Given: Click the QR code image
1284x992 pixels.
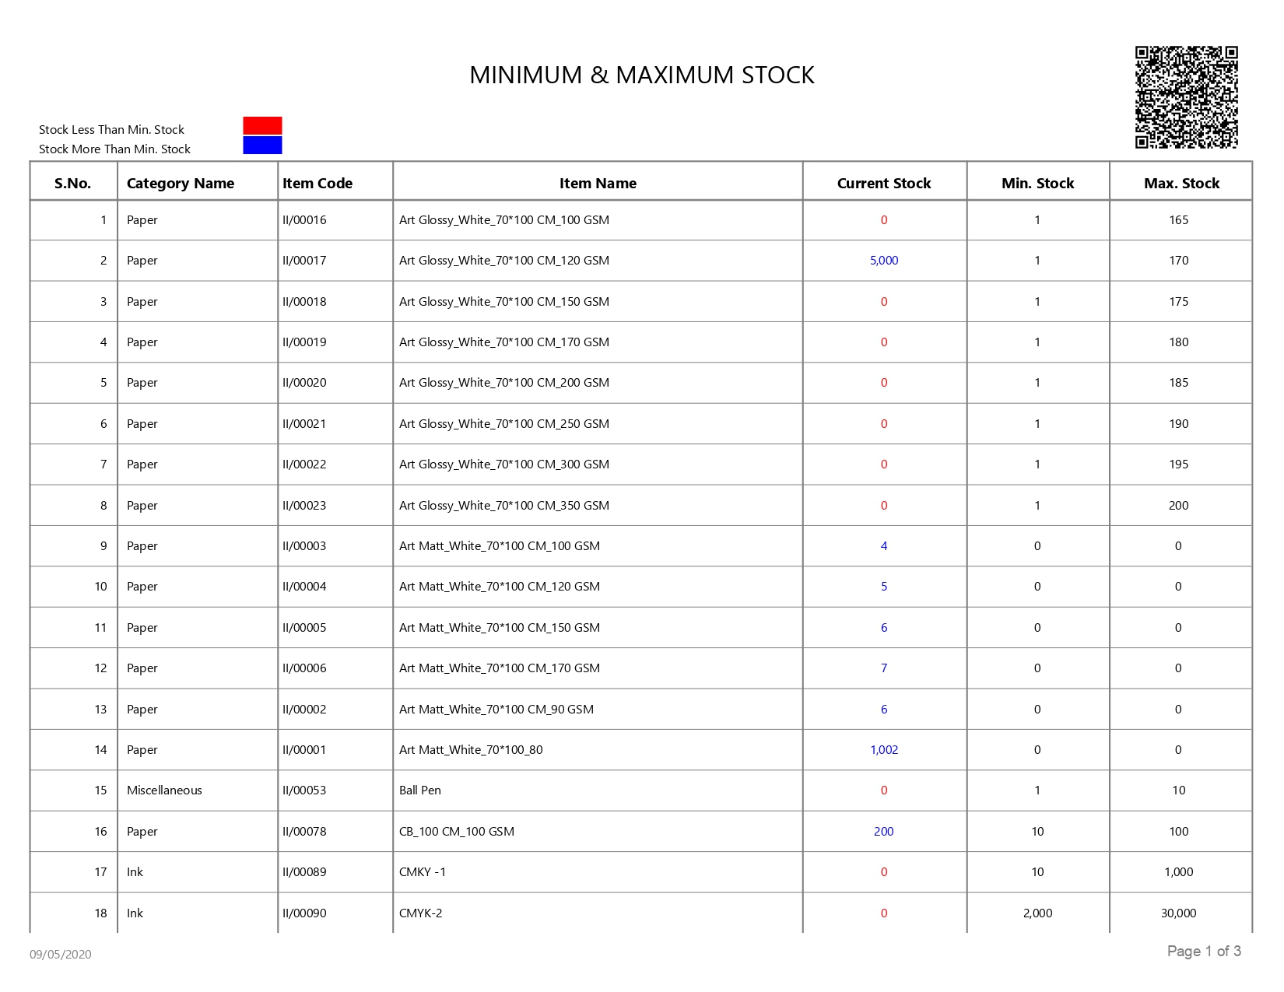Looking at the screenshot, I should [x=1186, y=97].
